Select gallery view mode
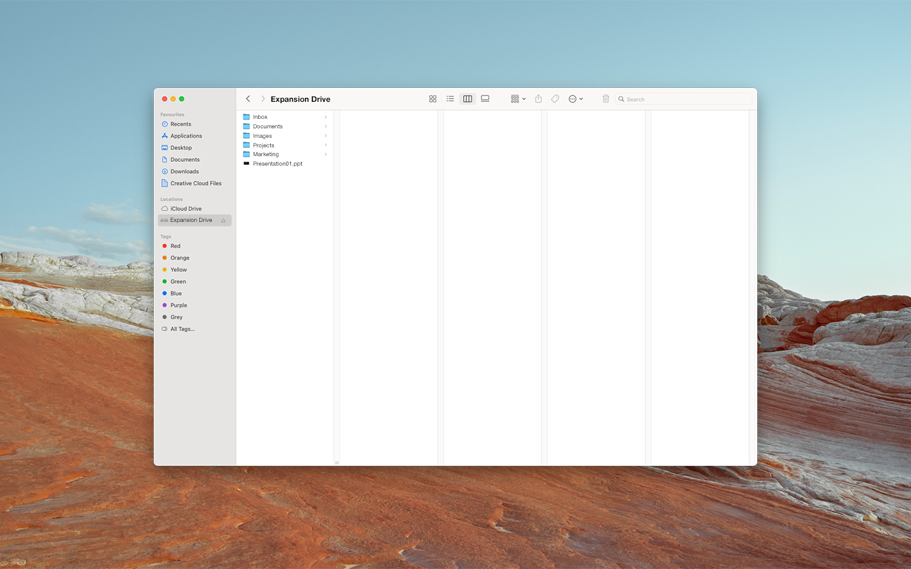 click(485, 99)
